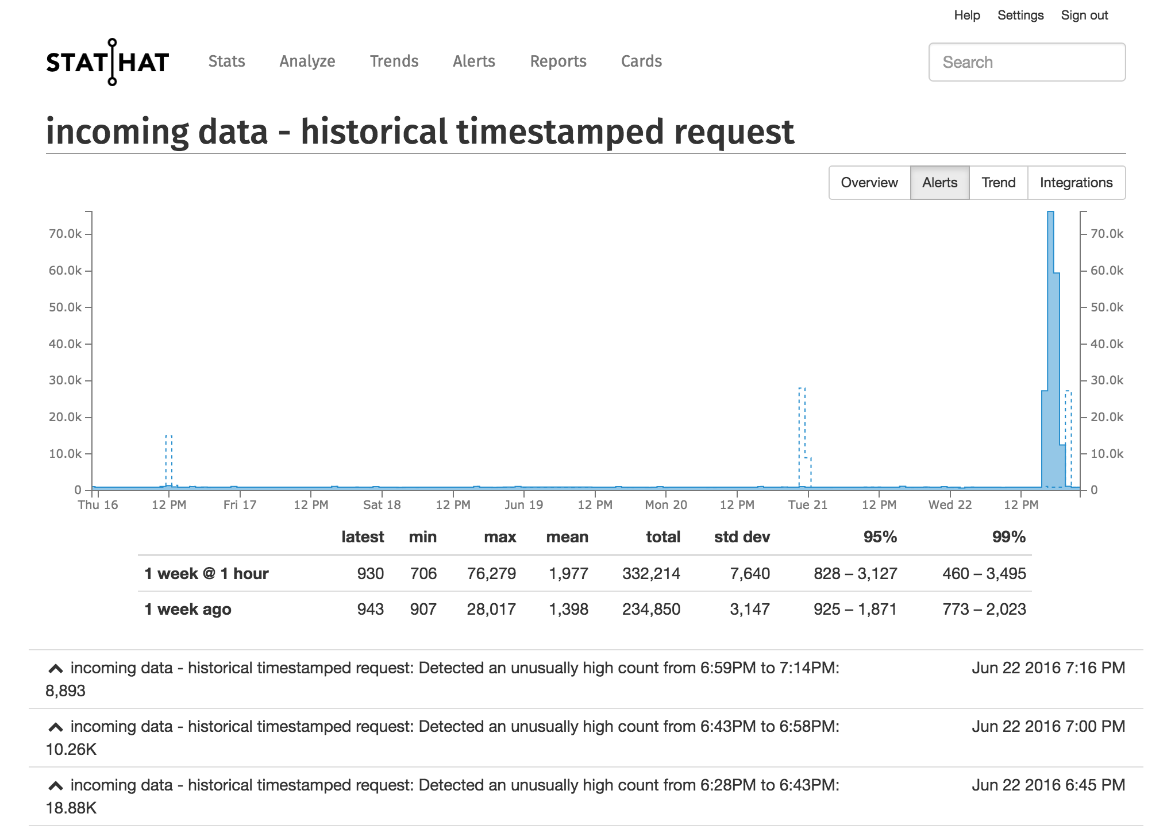Open Settings
The width and height of the screenshot is (1171, 829).
coord(1020,15)
